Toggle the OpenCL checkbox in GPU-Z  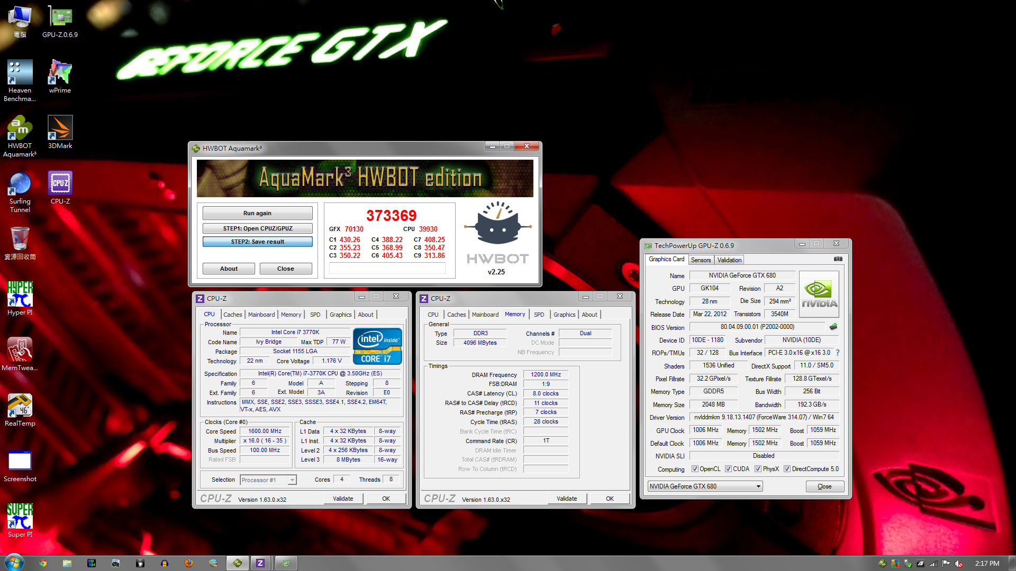point(695,469)
